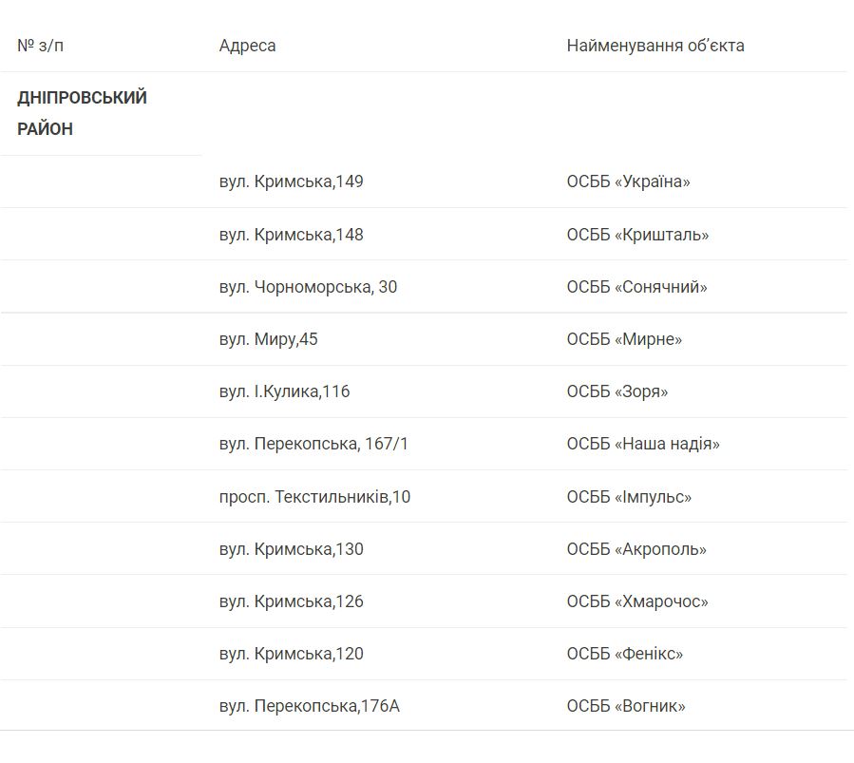Select the ОСББ «Україна» cell
854x763 pixels.
[628, 181]
